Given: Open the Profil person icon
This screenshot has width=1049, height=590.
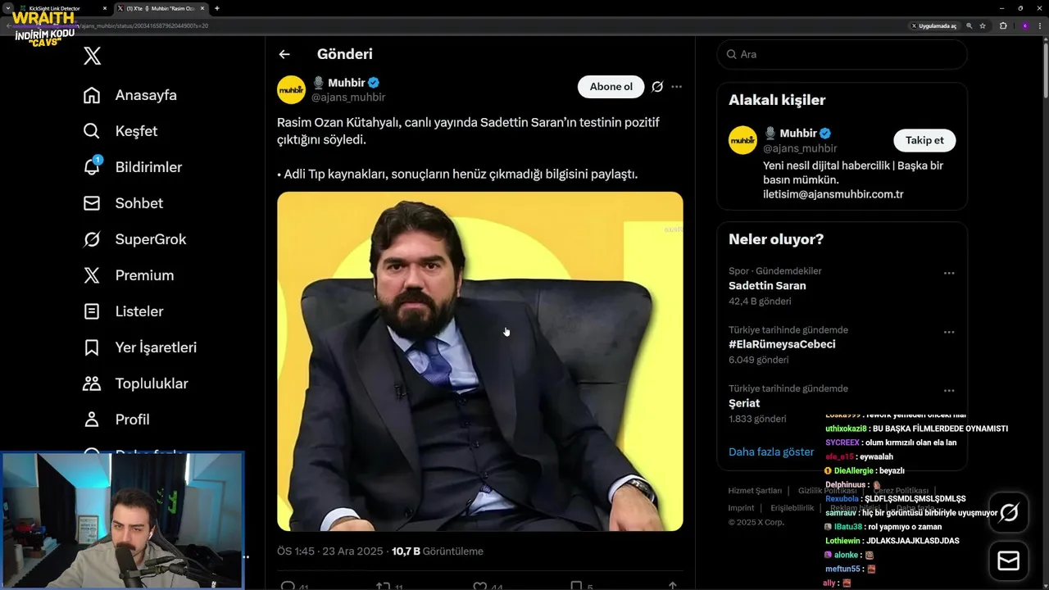Looking at the screenshot, I should [x=93, y=420].
